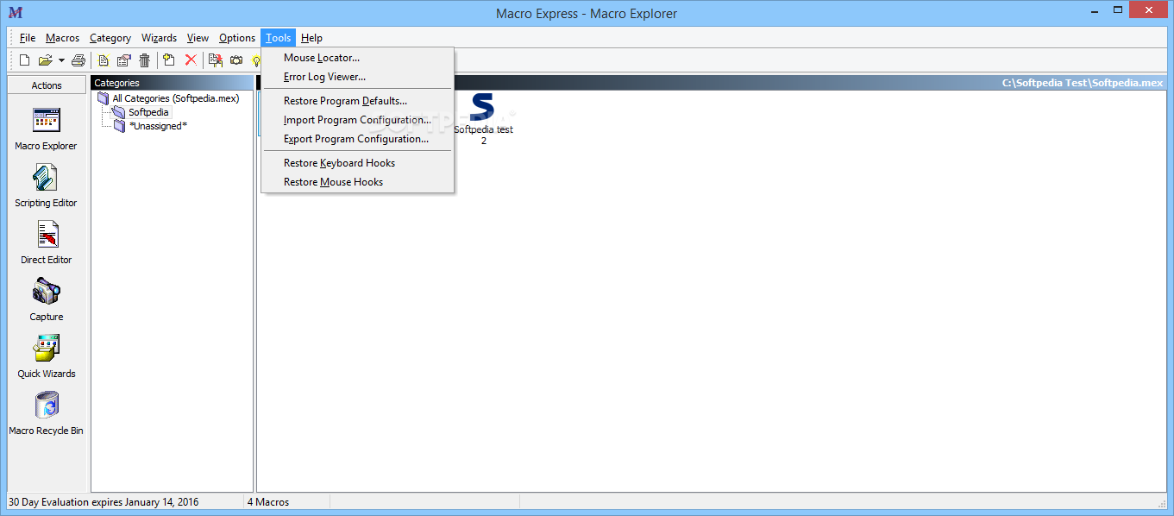This screenshot has height=516, width=1174.
Task: Open Quick Wizards from Actions panel
Action: [46, 356]
